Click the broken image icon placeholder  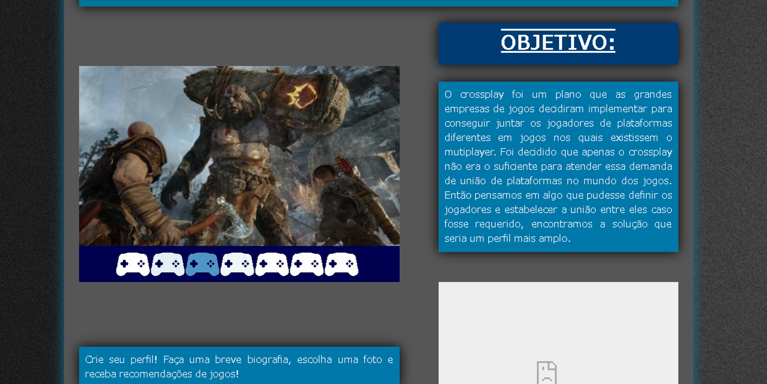tap(547, 372)
